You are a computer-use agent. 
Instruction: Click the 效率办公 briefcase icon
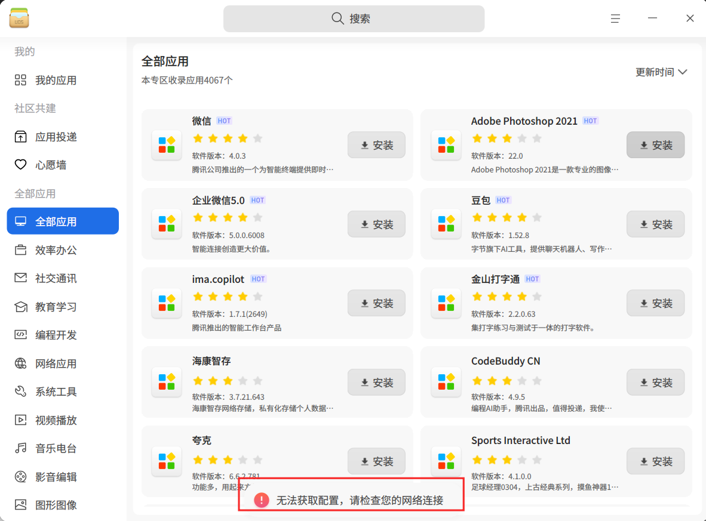point(21,249)
